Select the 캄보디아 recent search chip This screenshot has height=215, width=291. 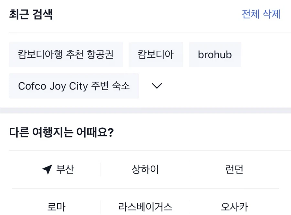coord(156,54)
